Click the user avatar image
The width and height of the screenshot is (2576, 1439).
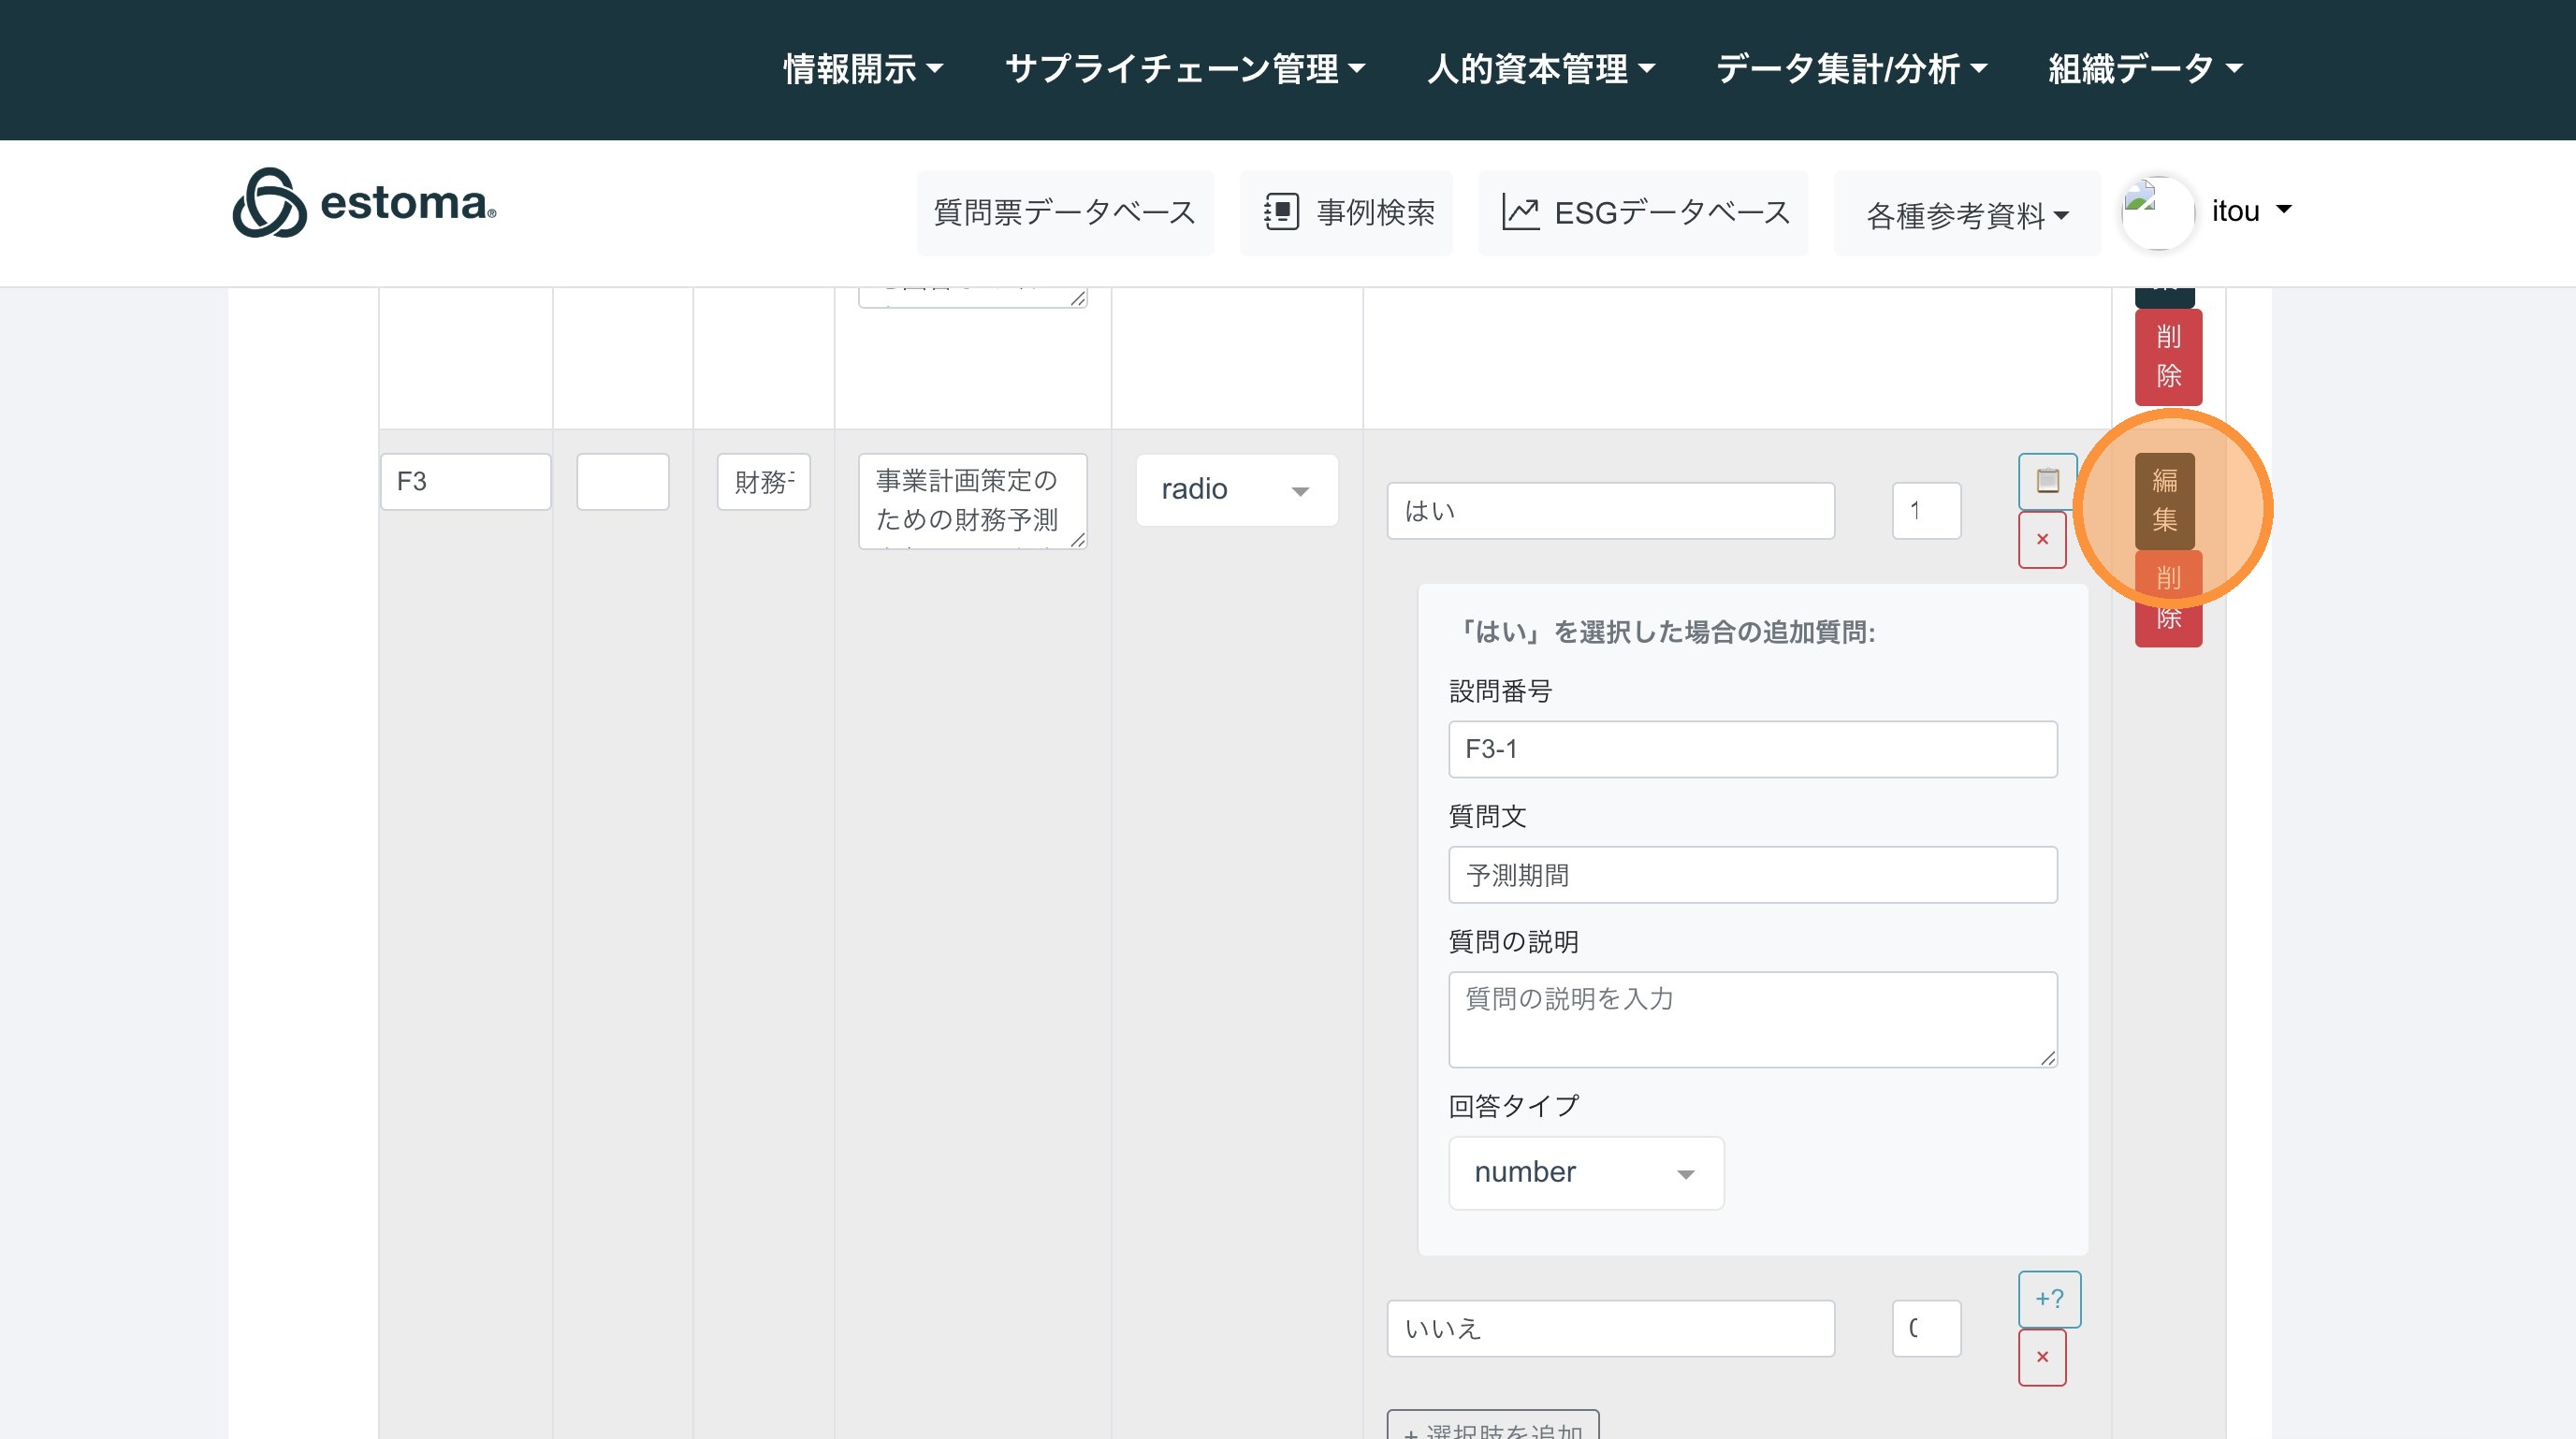pos(2157,212)
